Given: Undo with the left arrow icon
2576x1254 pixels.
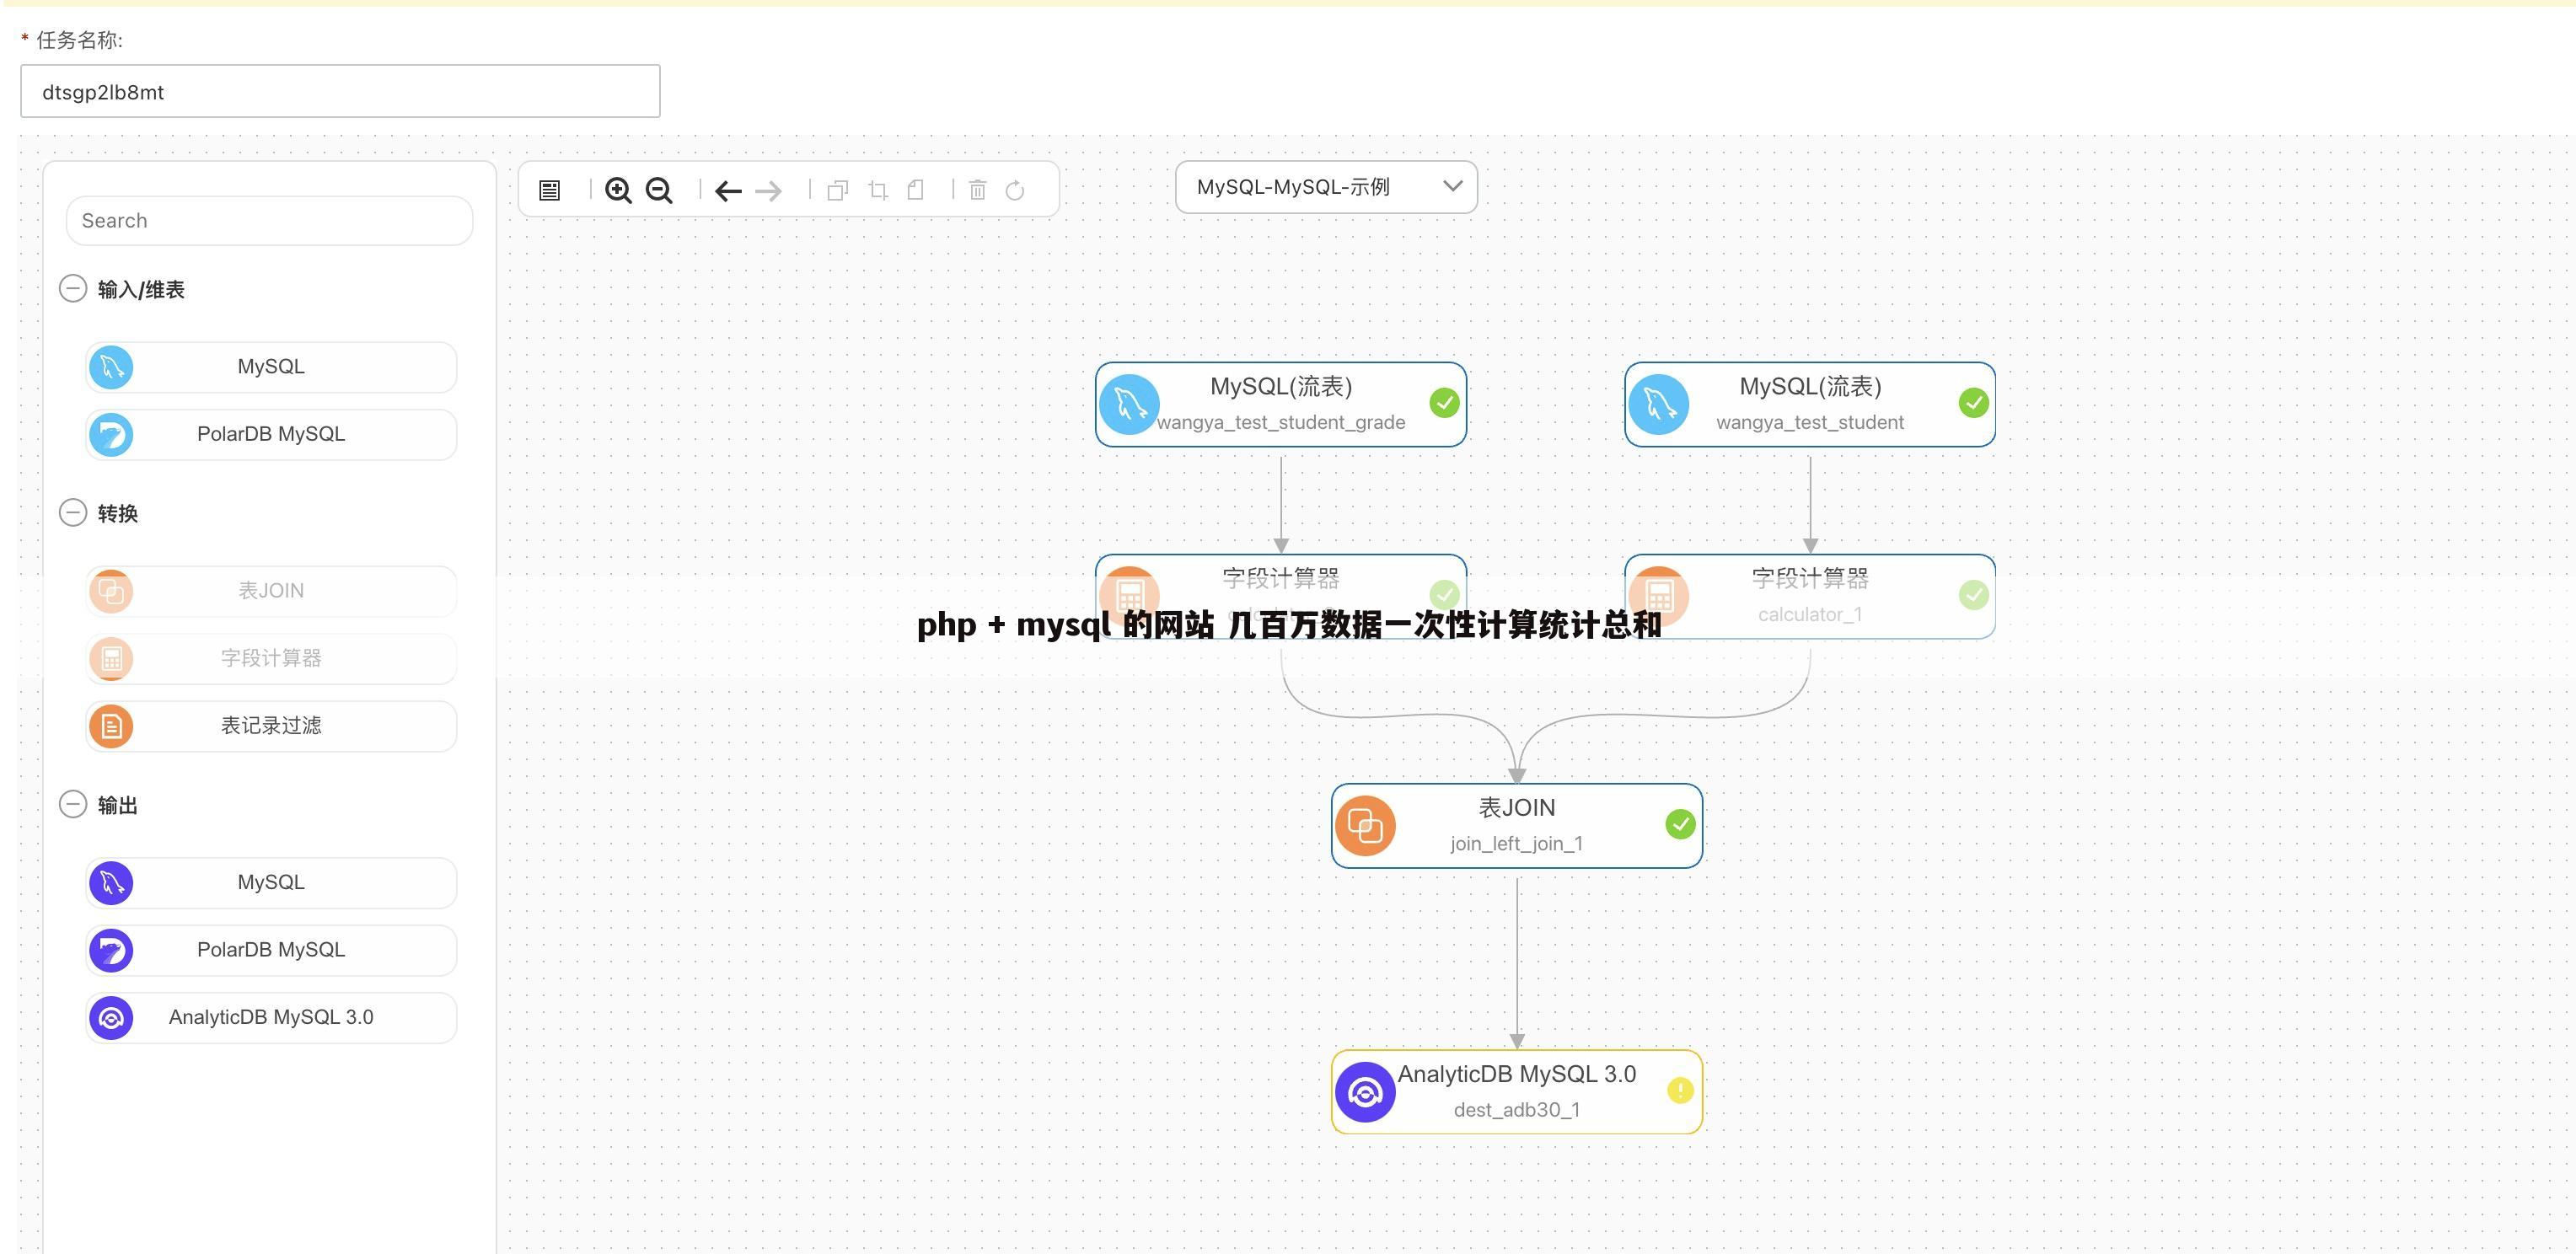Looking at the screenshot, I should (728, 190).
